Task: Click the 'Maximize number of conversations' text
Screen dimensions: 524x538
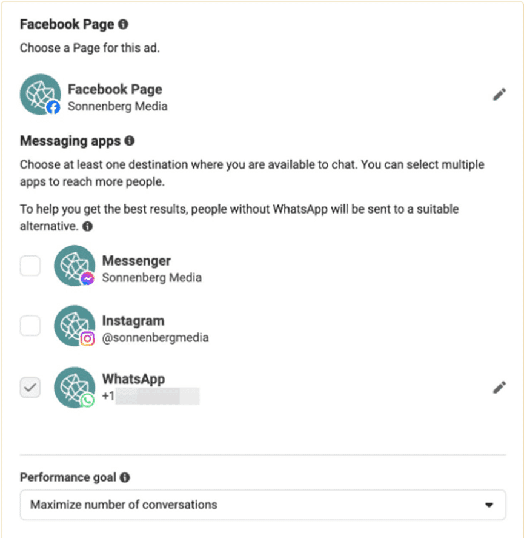Action: point(124,505)
